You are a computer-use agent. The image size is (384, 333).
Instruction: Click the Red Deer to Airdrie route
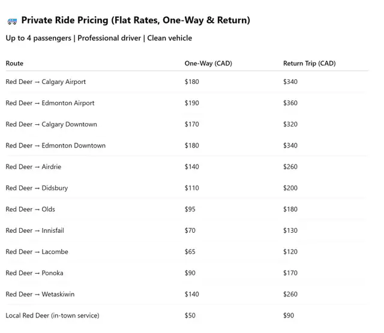pyautogui.click(x=34, y=167)
